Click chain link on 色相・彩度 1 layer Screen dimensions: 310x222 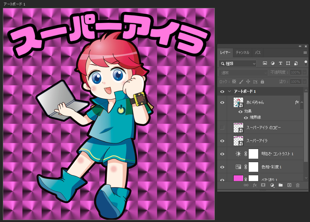pyautogui.click(x=246, y=167)
